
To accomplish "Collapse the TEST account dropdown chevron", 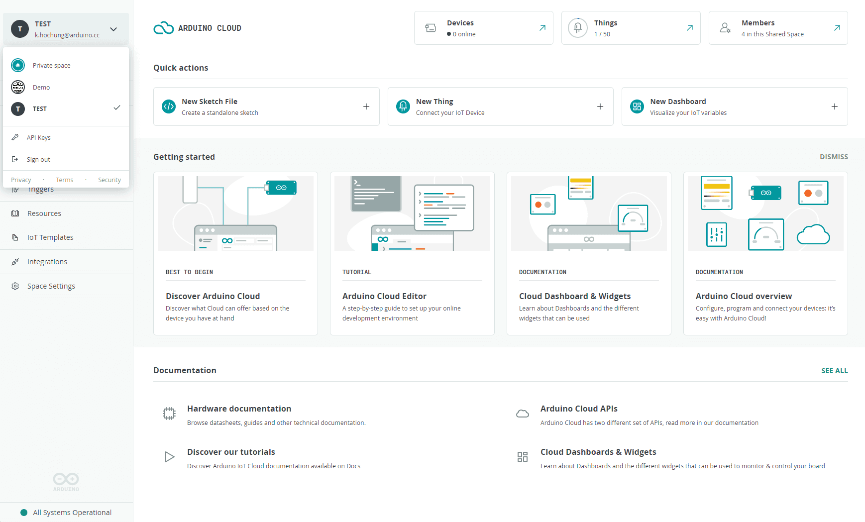I will click(x=113, y=29).
